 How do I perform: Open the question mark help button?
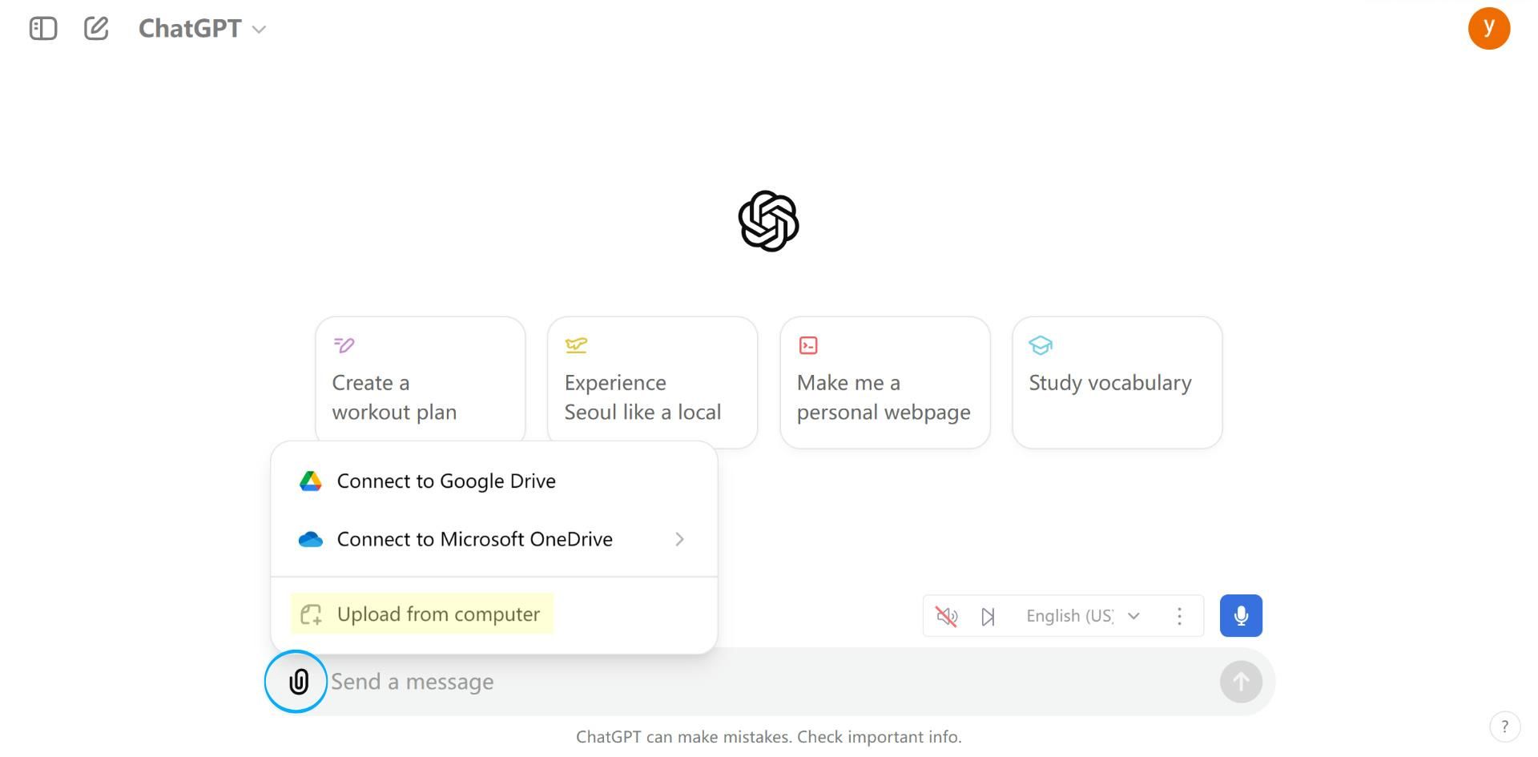(x=1504, y=727)
